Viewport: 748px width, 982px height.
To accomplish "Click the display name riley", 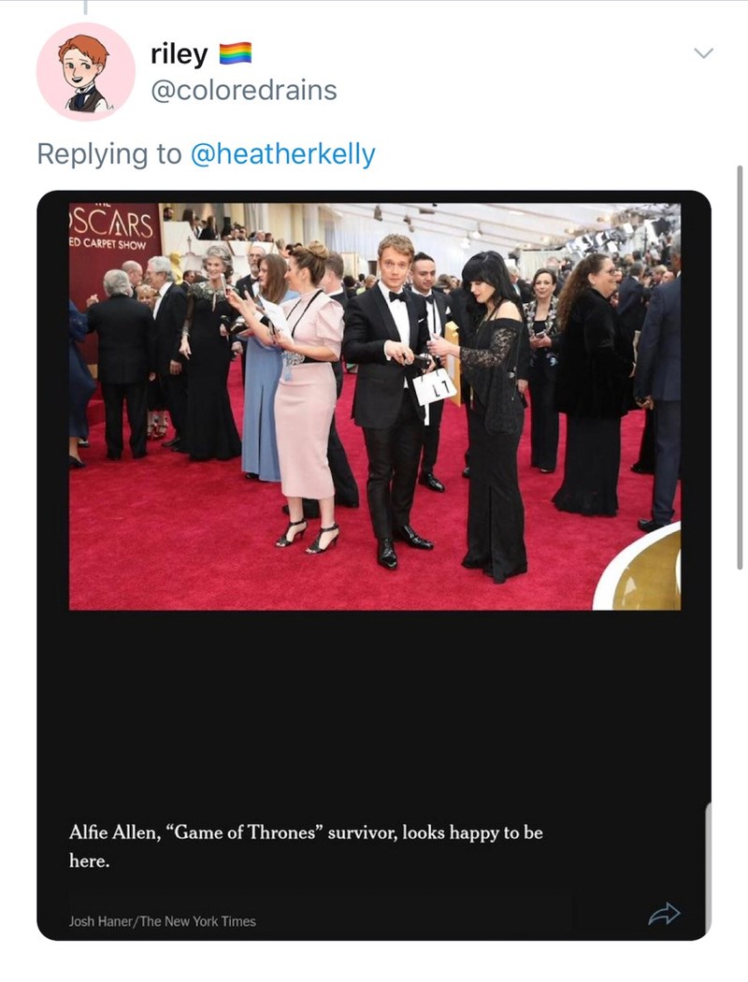I will (179, 55).
